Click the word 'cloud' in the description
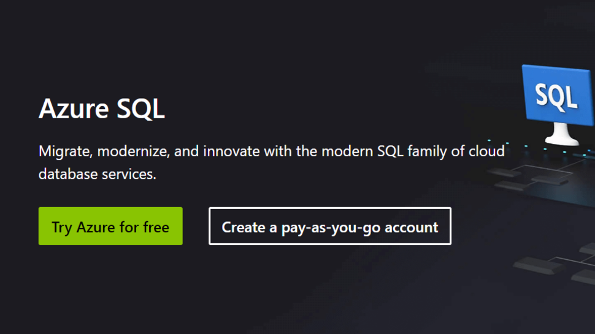Screen dimensions: 595x334 point(486,151)
